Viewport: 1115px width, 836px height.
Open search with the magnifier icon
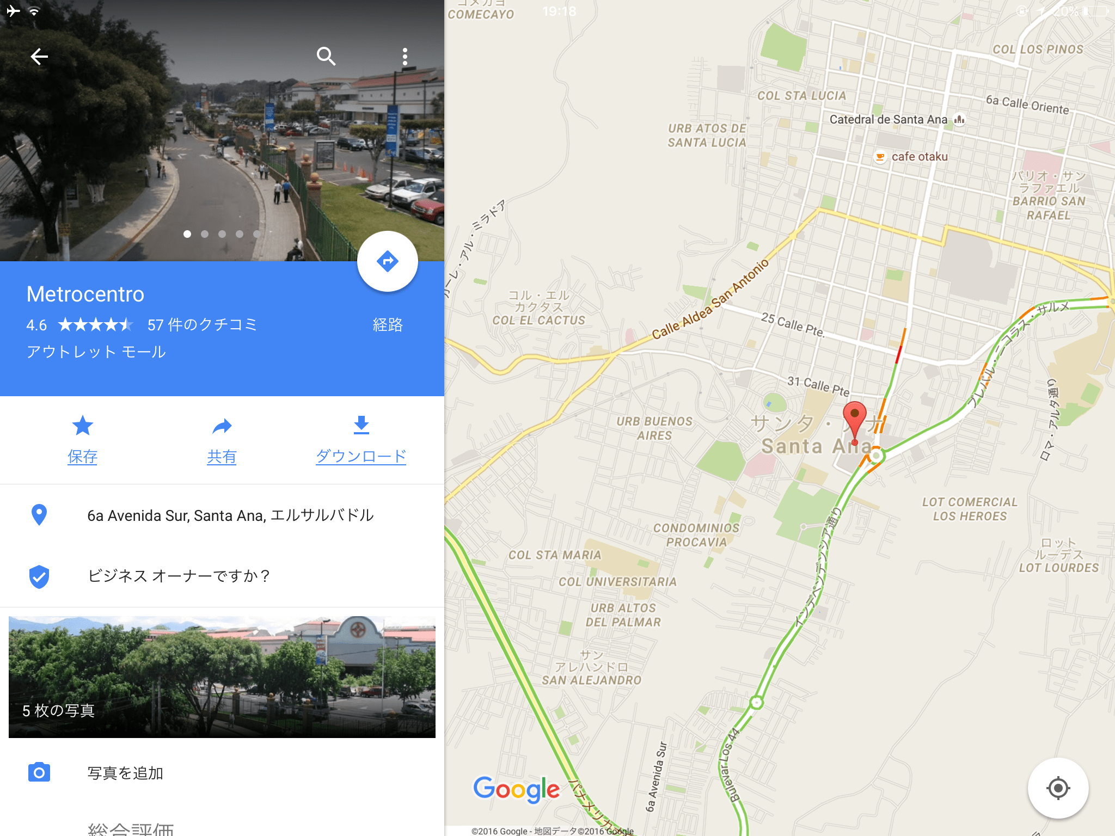[326, 57]
